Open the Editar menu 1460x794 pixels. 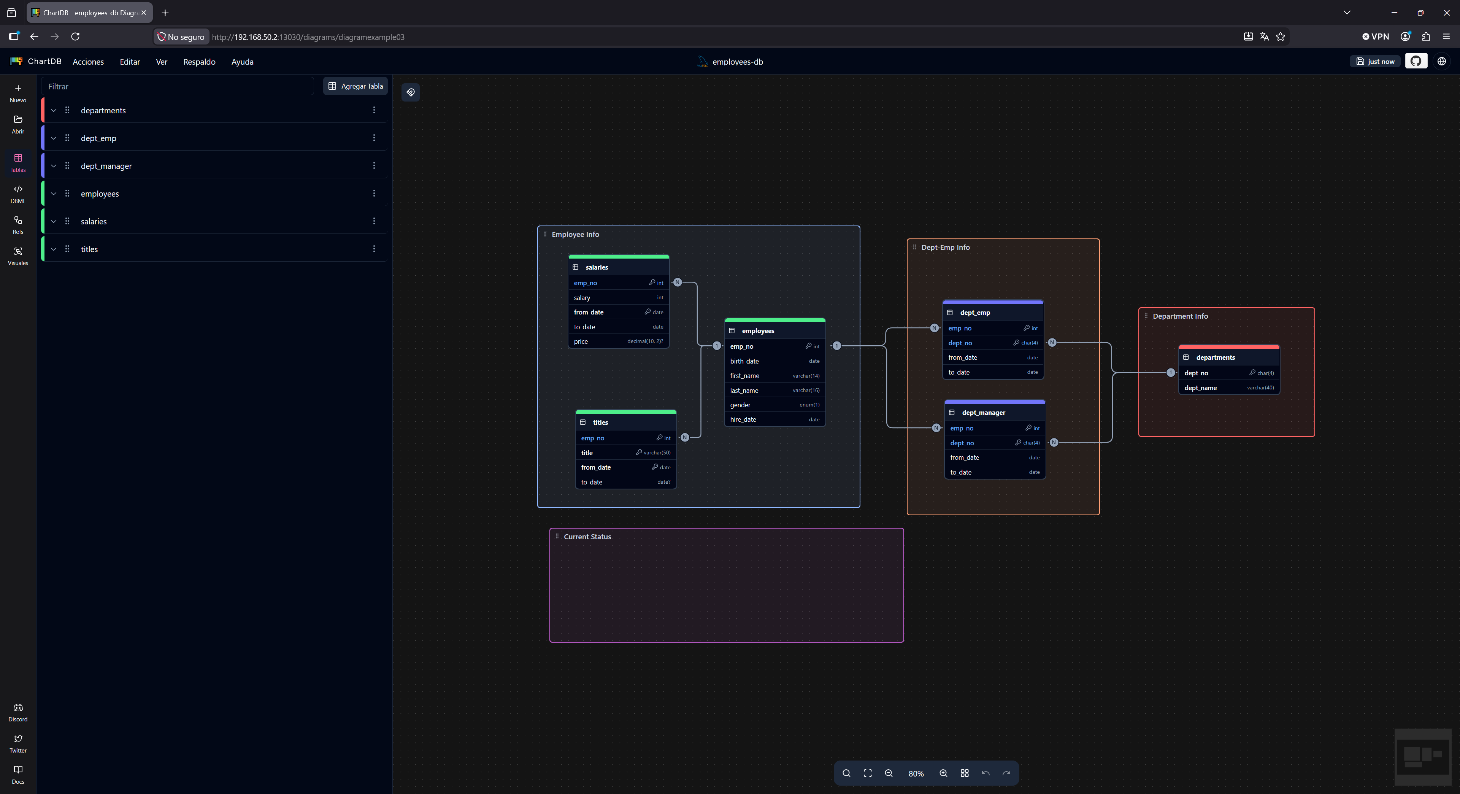[130, 62]
